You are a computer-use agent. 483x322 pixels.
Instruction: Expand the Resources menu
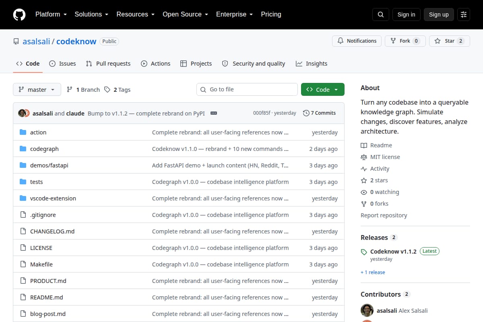click(x=135, y=14)
